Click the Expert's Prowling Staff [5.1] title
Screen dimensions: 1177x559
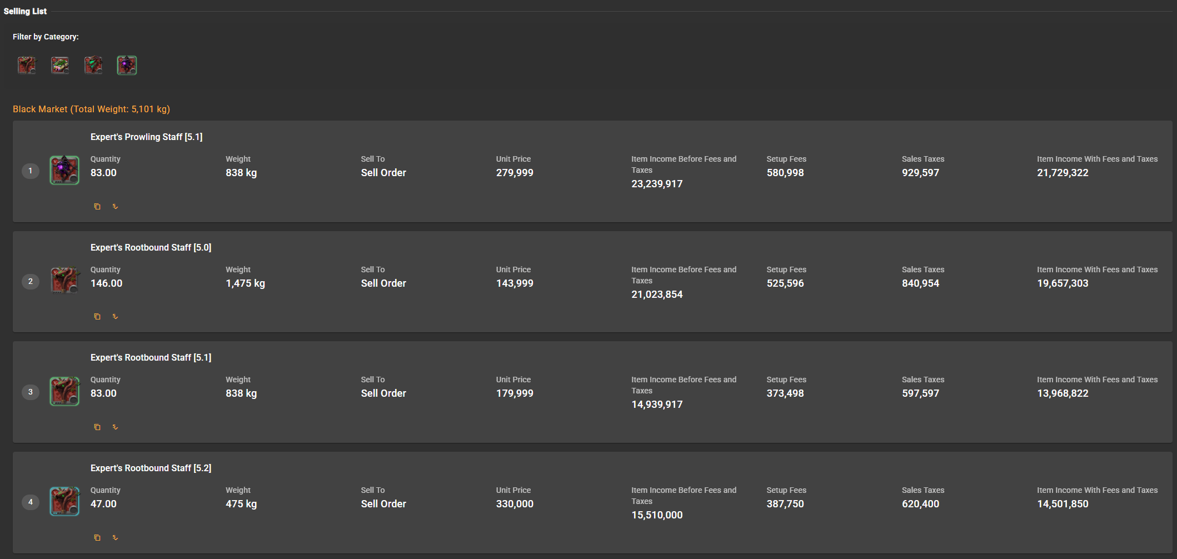146,137
